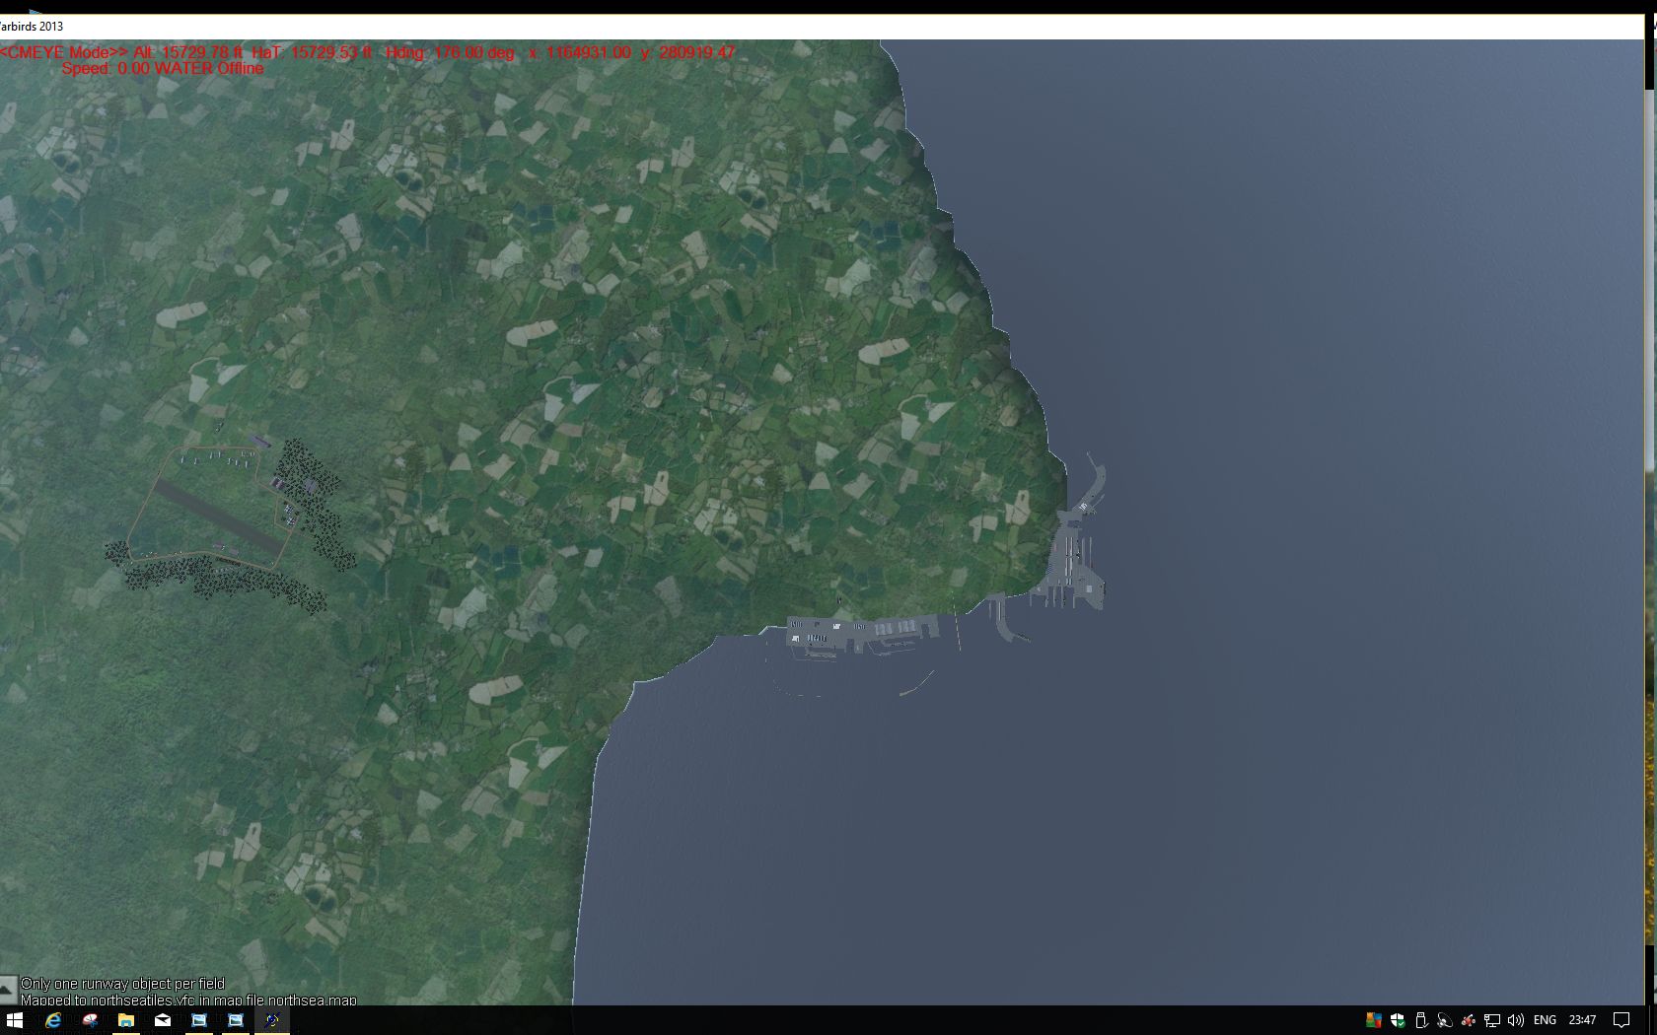This screenshot has height=1035, width=1657.
Task: Open the clock showing 23:47
Action: coord(1582,1020)
